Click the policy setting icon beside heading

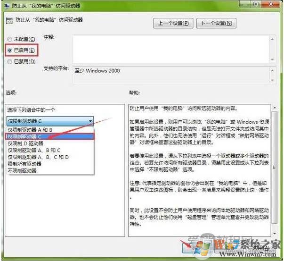pyautogui.click(x=9, y=21)
